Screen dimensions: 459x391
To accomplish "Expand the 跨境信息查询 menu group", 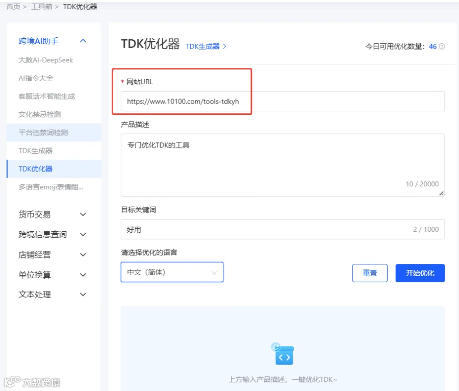I will click(x=83, y=235).
